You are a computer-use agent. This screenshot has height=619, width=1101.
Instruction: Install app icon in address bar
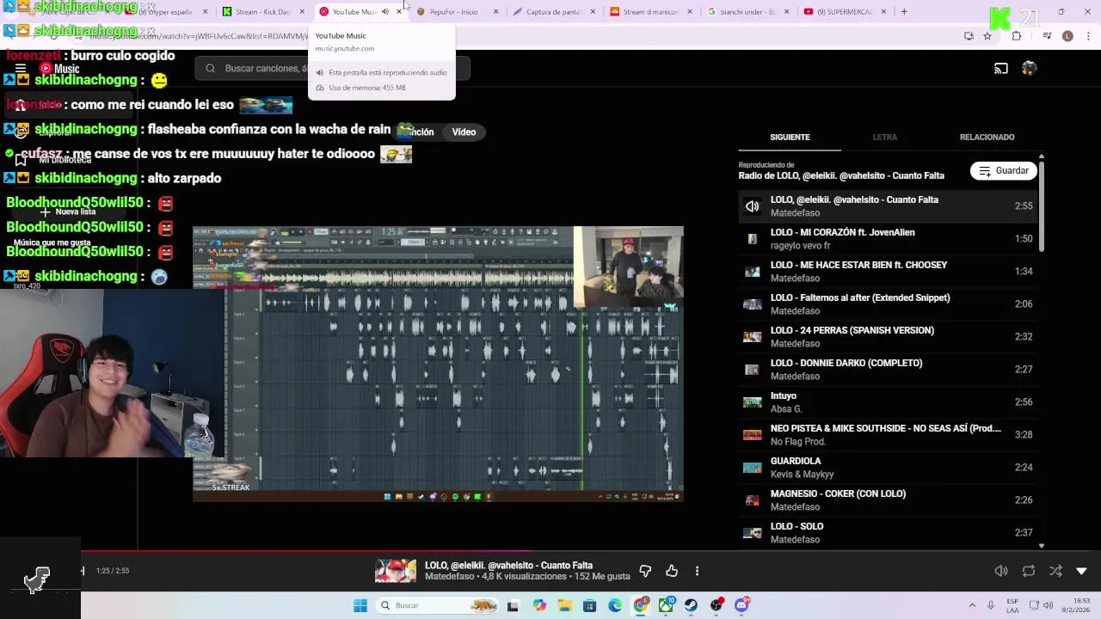pyautogui.click(x=969, y=36)
